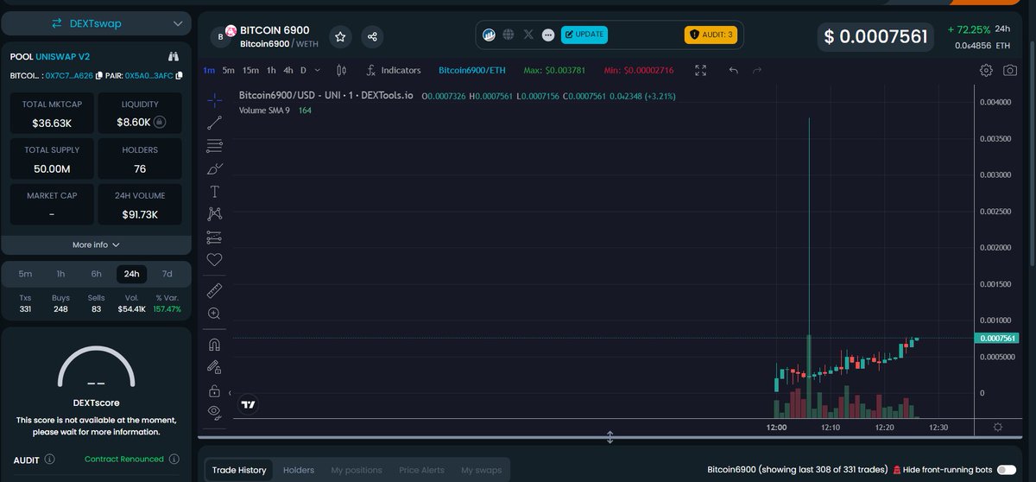
Task: Select the 24h stats period tab
Action: click(x=131, y=274)
